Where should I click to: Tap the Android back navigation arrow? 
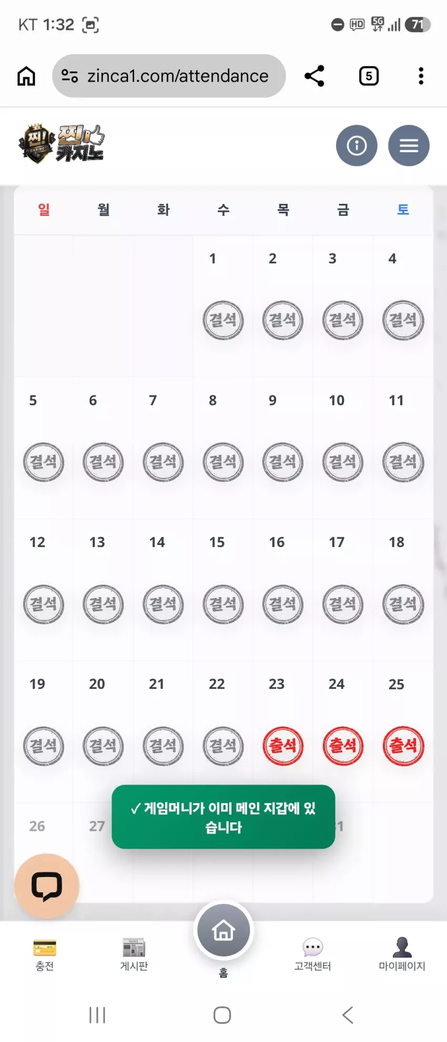(x=348, y=1015)
